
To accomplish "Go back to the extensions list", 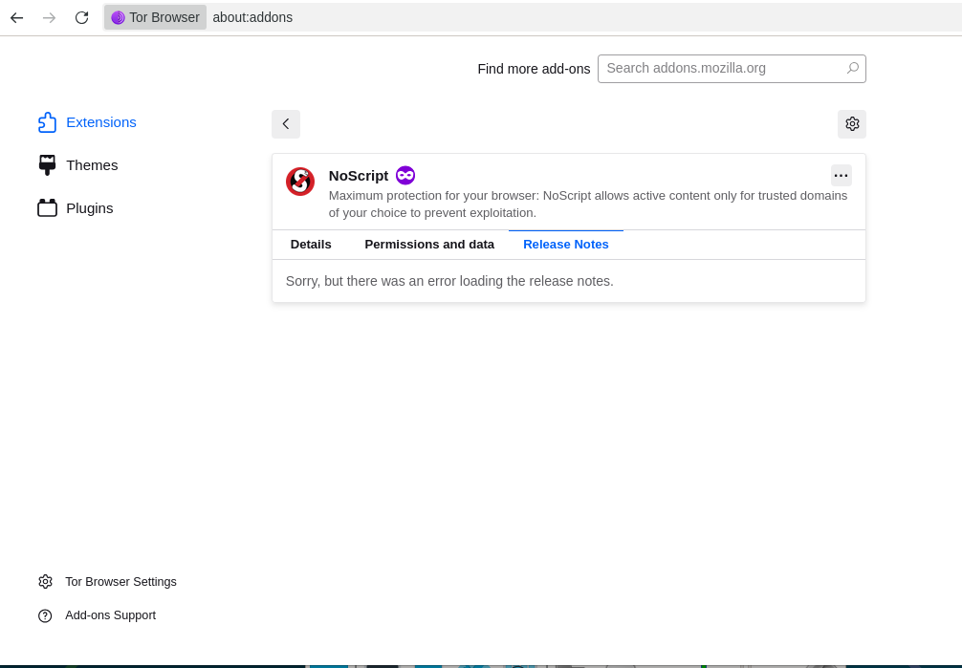I will click(286, 124).
